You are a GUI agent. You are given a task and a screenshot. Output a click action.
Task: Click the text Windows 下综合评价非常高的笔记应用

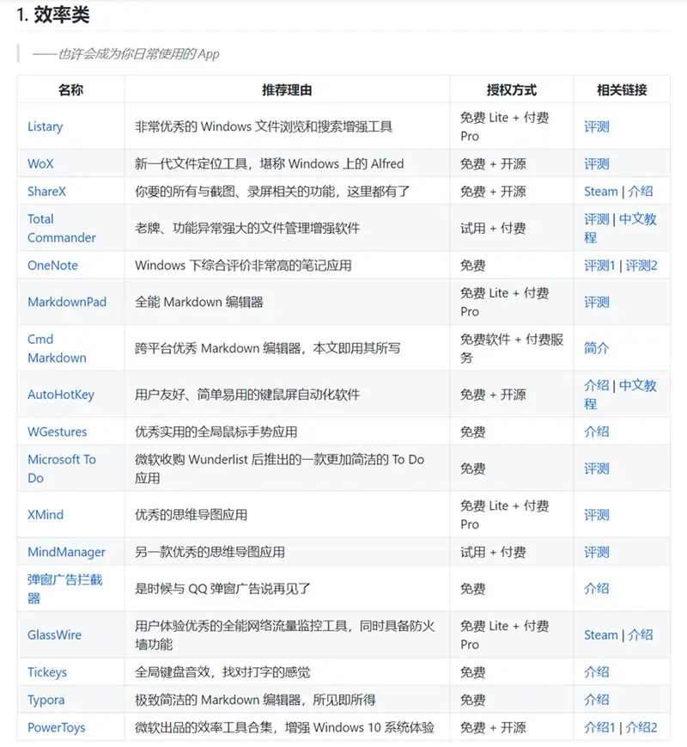(243, 266)
